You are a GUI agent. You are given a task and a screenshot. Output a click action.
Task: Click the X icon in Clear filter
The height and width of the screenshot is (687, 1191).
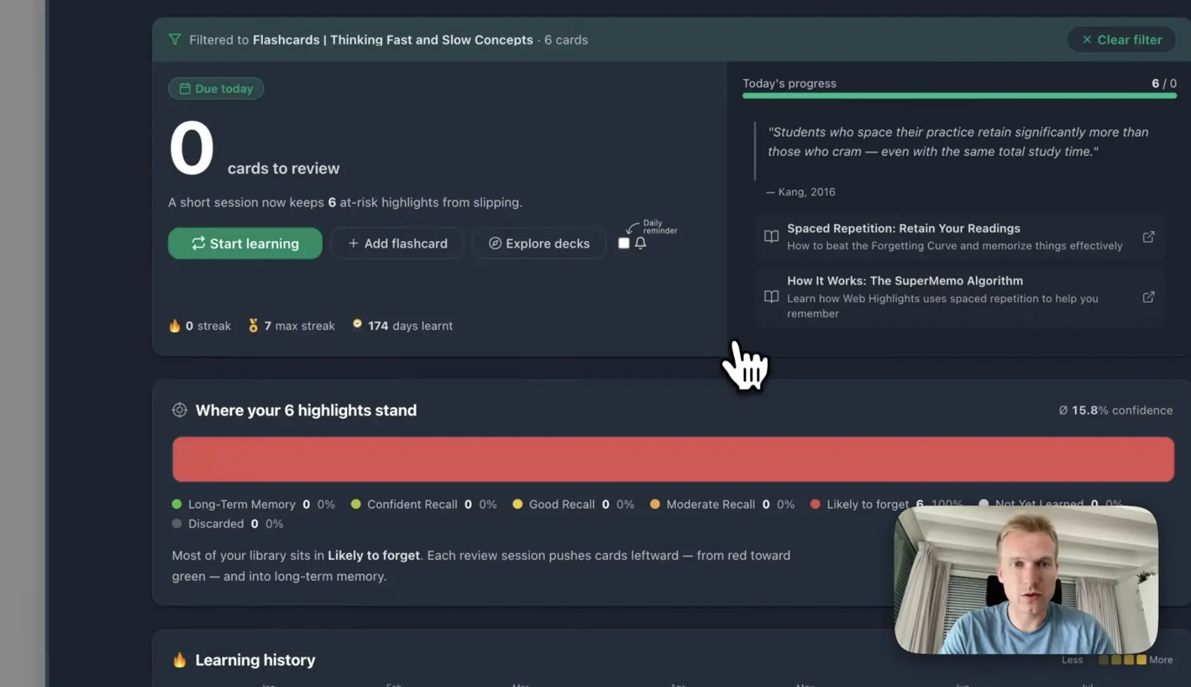(1086, 40)
